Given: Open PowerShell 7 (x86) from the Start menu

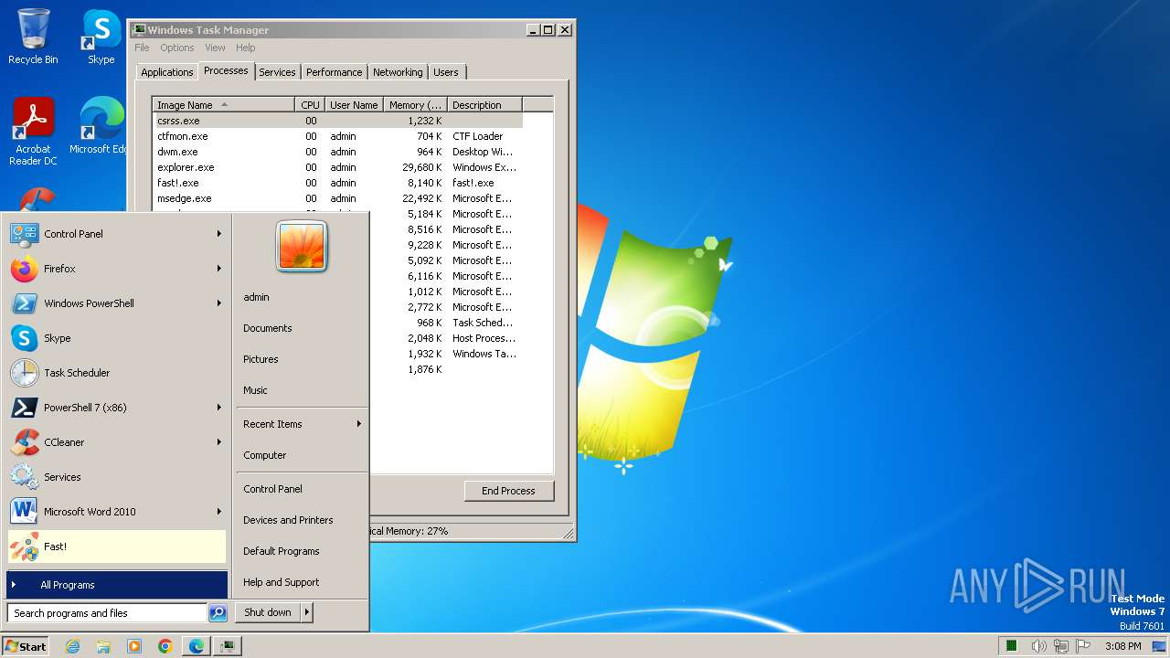Looking at the screenshot, I should (x=116, y=408).
